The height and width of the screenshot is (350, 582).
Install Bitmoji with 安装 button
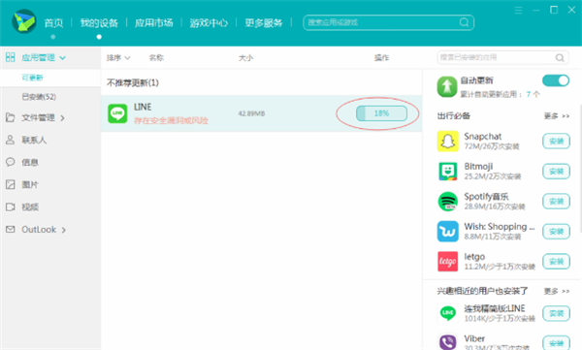pyautogui.click(x=556, y=171)
